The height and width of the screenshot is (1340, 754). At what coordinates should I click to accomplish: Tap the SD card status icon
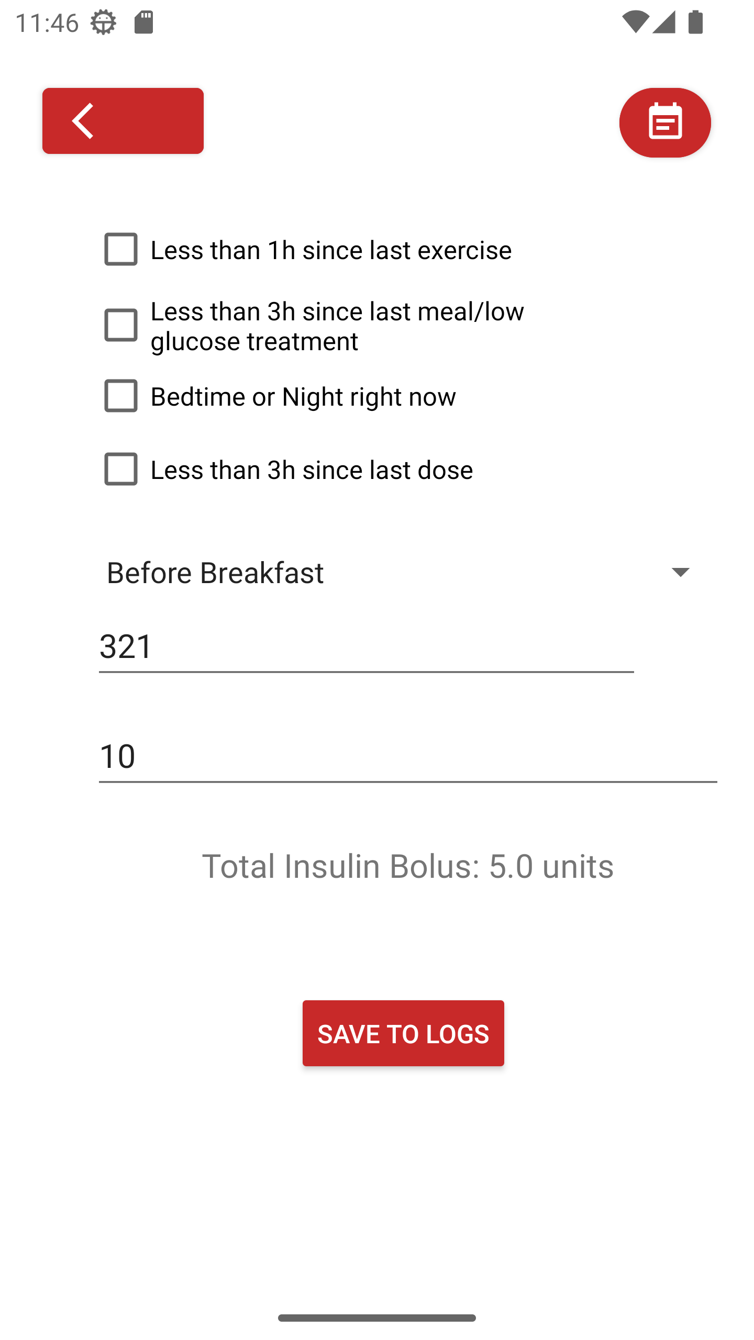pyautogui.click(x=144, y=23)
